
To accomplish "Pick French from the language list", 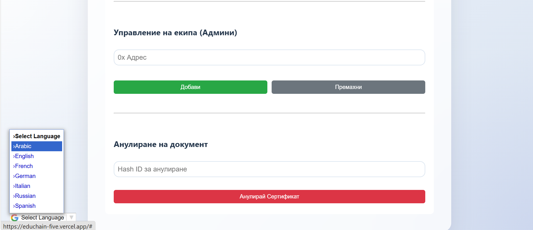I will coord(24,166).
